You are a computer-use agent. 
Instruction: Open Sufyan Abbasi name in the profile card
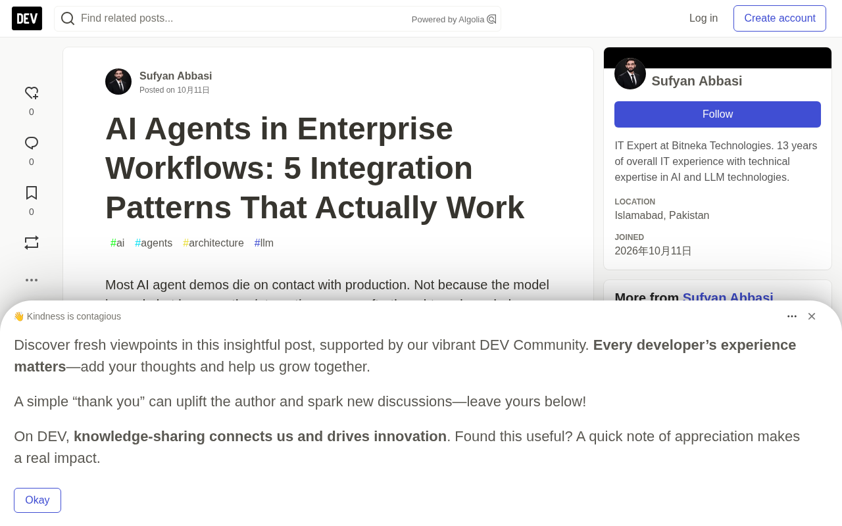click(697, 81)
